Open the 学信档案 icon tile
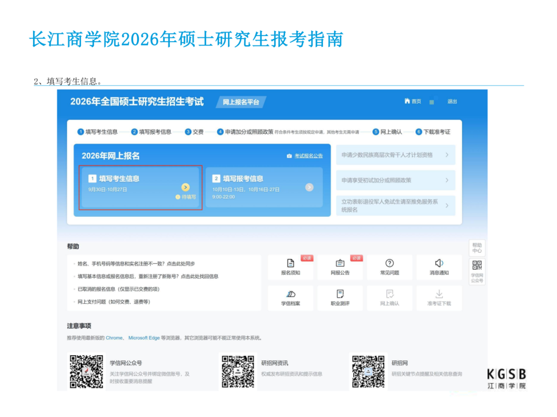557x417 pixels. (x=290, y=294)
